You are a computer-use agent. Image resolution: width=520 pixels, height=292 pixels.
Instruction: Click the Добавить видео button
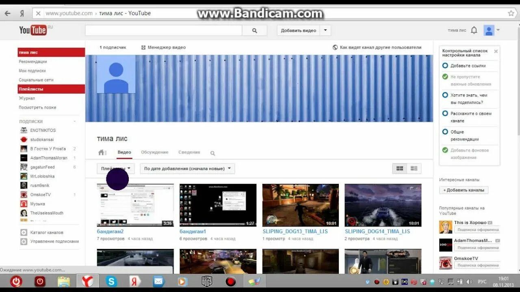tap(299, 30)
